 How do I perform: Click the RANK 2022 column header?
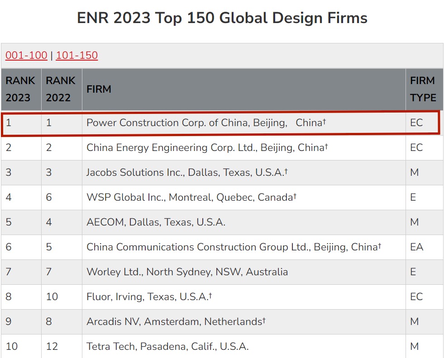click(x=61, y=89)
